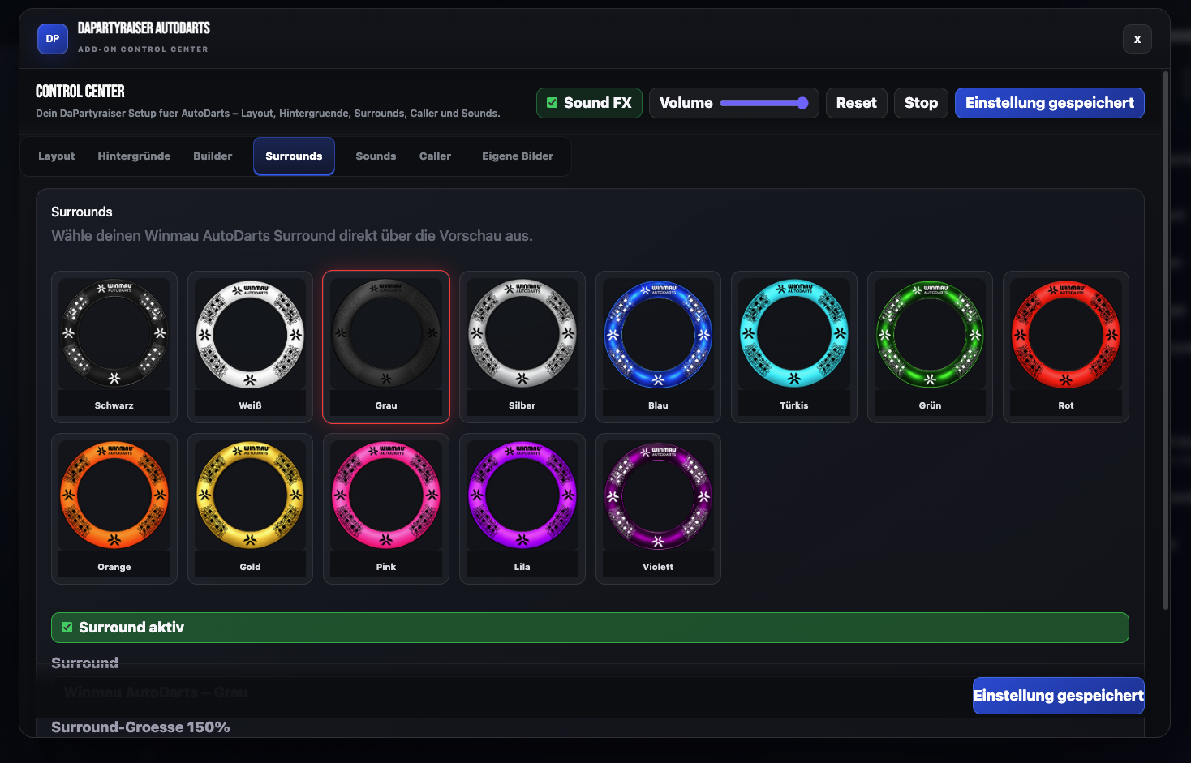Viewport: 1191px width, 763px height.
Task: Switch to the Caller tab
Action: (435, 156)
